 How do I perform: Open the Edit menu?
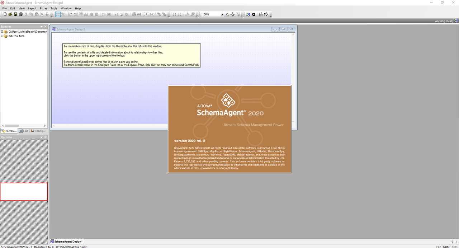tap(13, 8)
